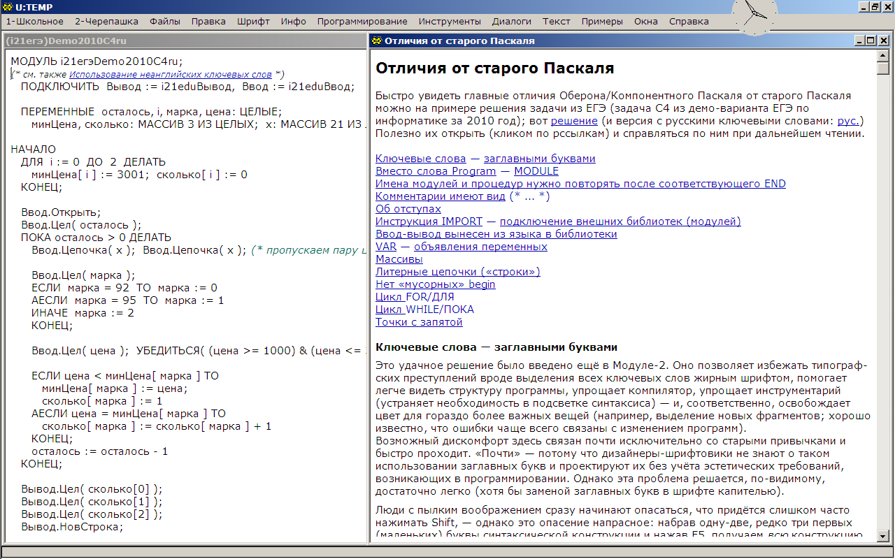The height and width of the screenshot is (559, 895).
Task: Click the Вывод.НовСтрока; code line
Action: (72, 527)
